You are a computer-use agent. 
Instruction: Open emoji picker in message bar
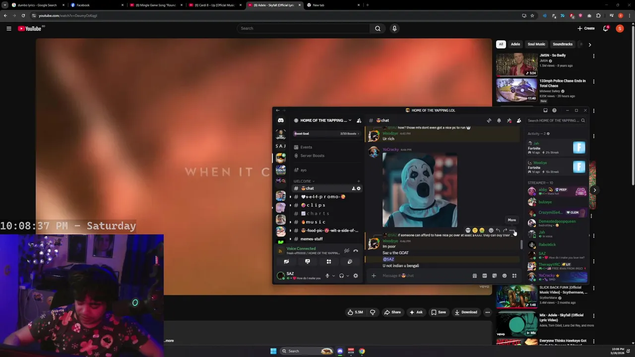[x=505, y=276]
